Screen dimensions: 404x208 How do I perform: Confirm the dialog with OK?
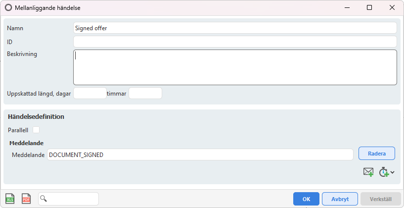pos(307,199)
